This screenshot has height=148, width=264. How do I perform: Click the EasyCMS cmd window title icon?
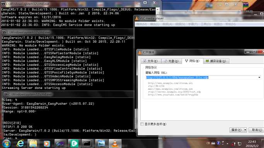[3, 4]
